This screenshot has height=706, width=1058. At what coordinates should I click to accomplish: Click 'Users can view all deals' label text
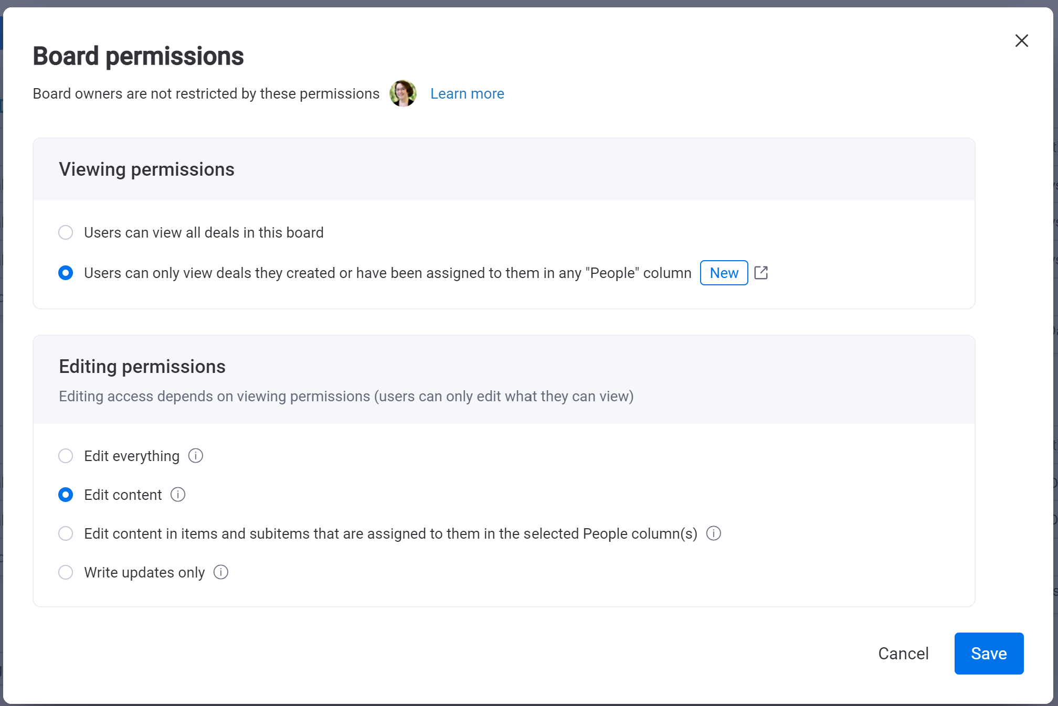204,232
